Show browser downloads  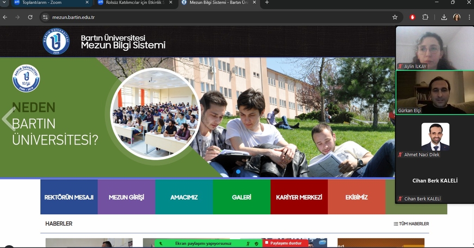444,17
